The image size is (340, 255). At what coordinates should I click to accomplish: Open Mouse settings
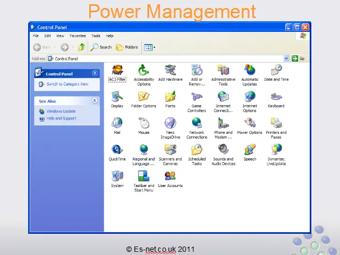click(x=144, y=126)
